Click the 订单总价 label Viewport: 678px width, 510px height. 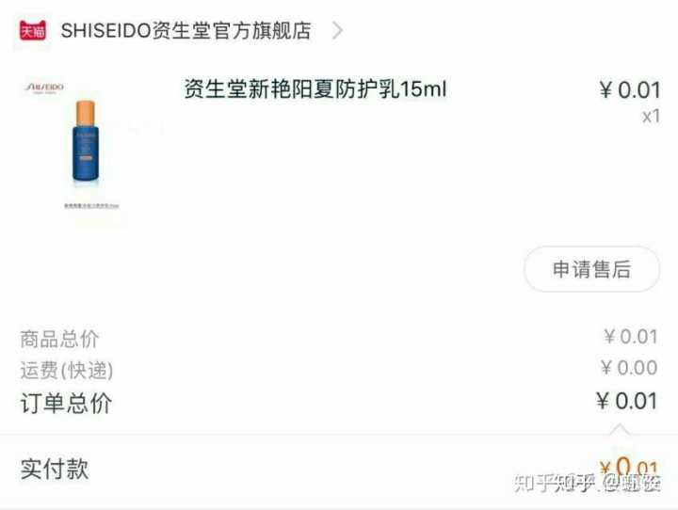[66, 404]
